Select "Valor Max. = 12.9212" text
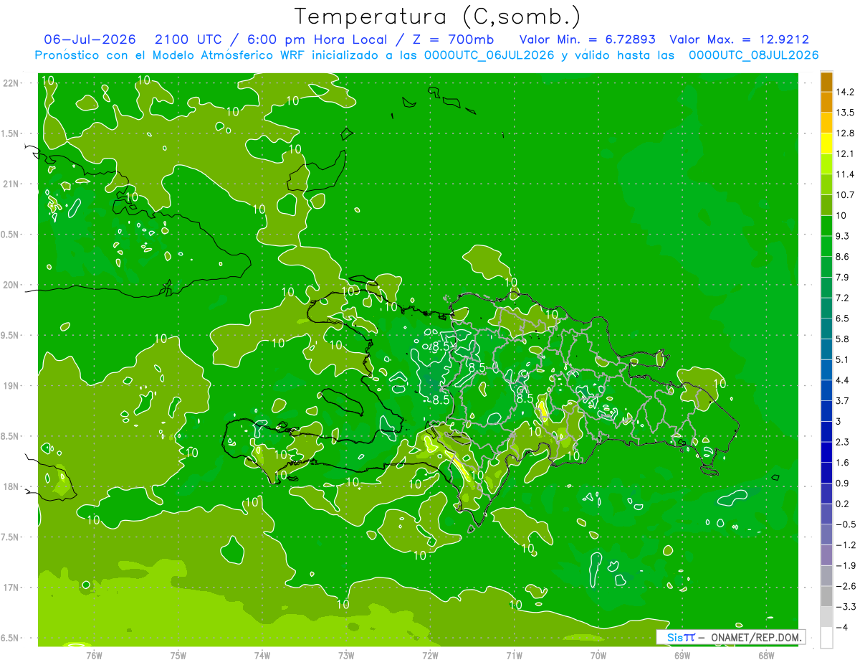The image size is (860, 665). [740, 39]
